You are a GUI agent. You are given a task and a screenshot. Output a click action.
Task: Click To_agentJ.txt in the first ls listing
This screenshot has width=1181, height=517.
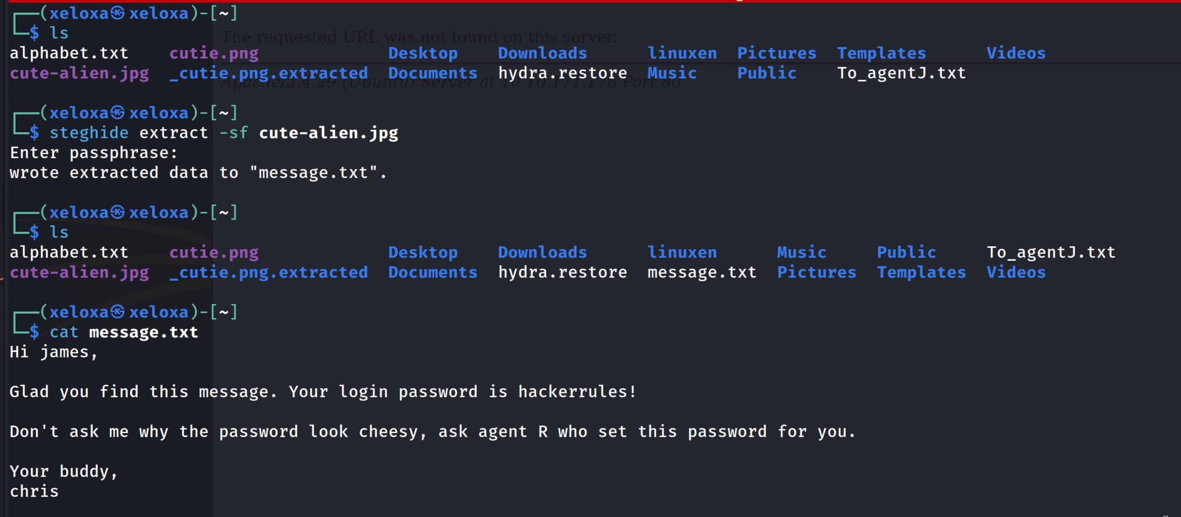click(x=901, y=73)
